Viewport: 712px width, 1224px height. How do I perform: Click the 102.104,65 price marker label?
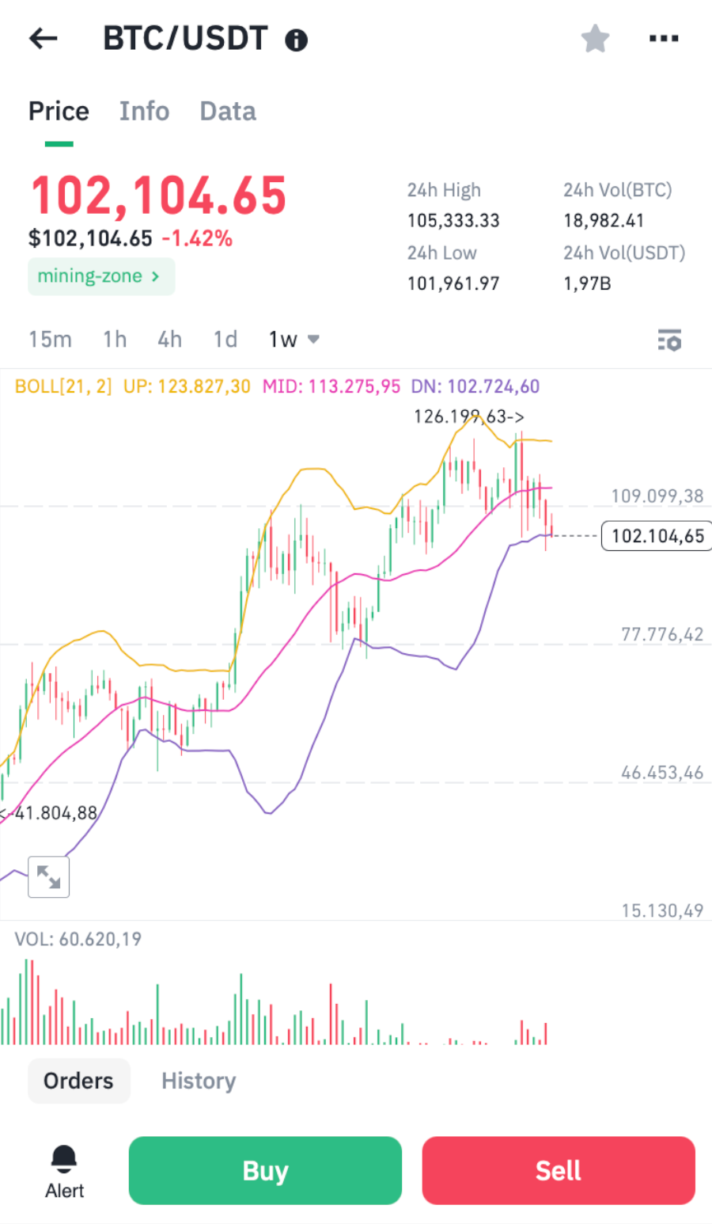[657, 536]
